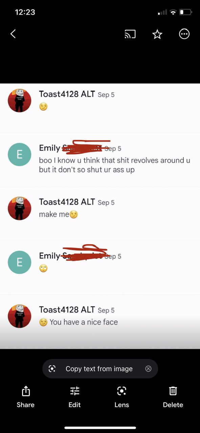Delete this photo with trash icon
This screenshot has height=433, width=200.
pyautogui.click(x=173, y=391)
